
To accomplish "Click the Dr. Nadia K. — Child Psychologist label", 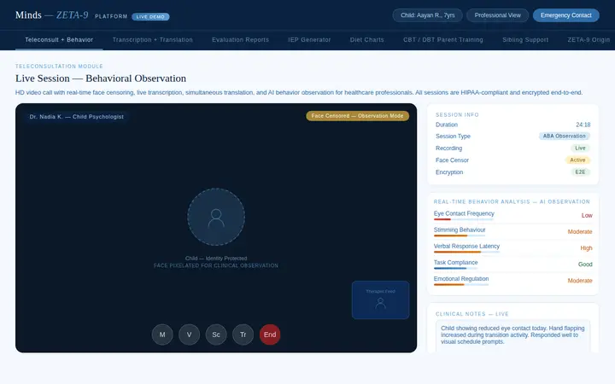I will point(77,117).
